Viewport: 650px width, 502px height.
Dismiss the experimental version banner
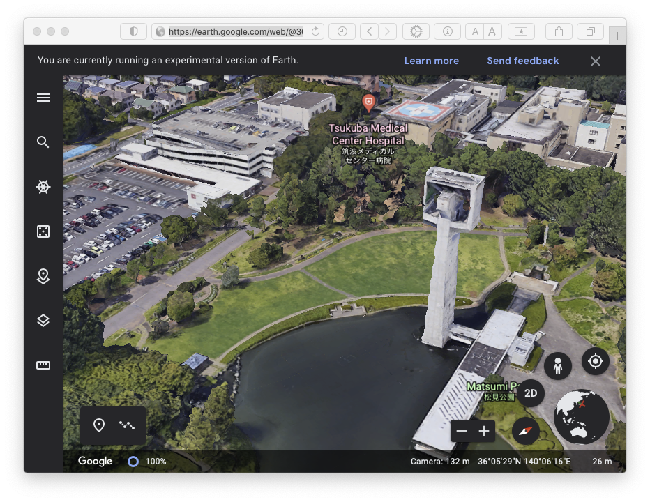596,61
